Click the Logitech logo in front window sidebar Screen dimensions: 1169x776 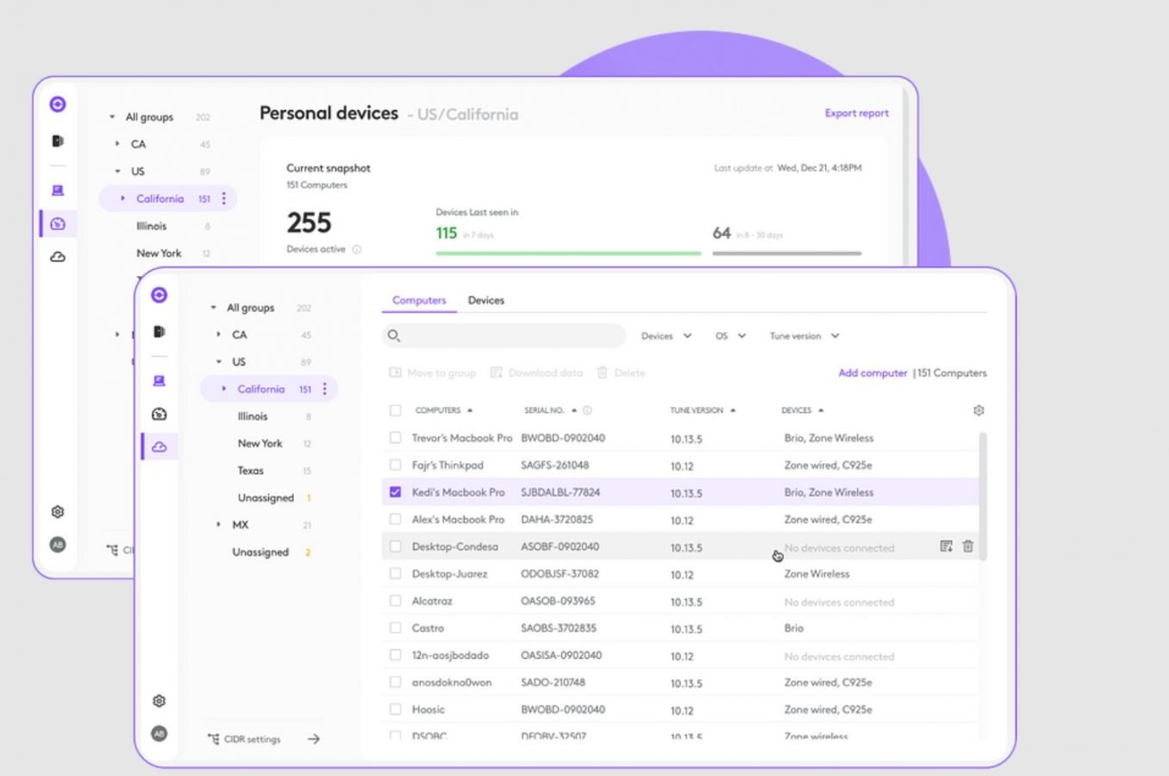tap(159, 295)
